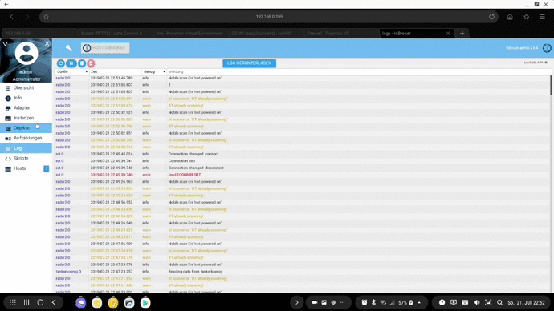Click the date and time So., 21. Juli
Screen dimensions: 554x311
tap(527, 302)
